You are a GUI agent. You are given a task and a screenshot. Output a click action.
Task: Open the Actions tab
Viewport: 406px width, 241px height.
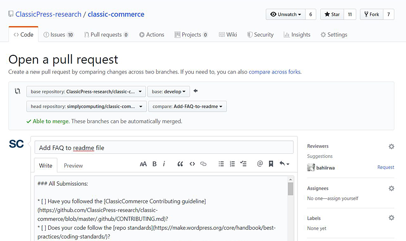pos(152,35)
